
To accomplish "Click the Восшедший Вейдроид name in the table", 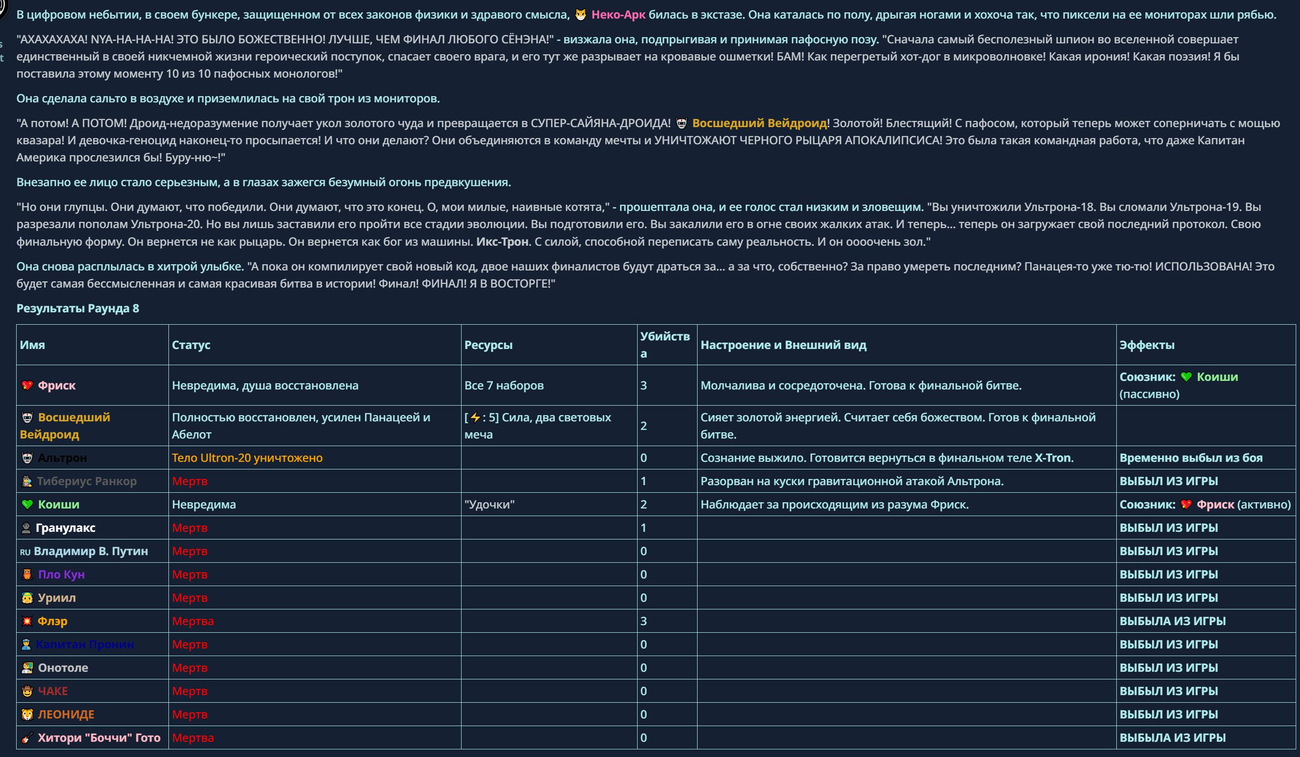I will click(65, 426).
